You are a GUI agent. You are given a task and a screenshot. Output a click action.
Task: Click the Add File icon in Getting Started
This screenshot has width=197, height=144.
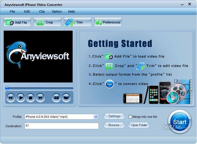pos(109,57)
